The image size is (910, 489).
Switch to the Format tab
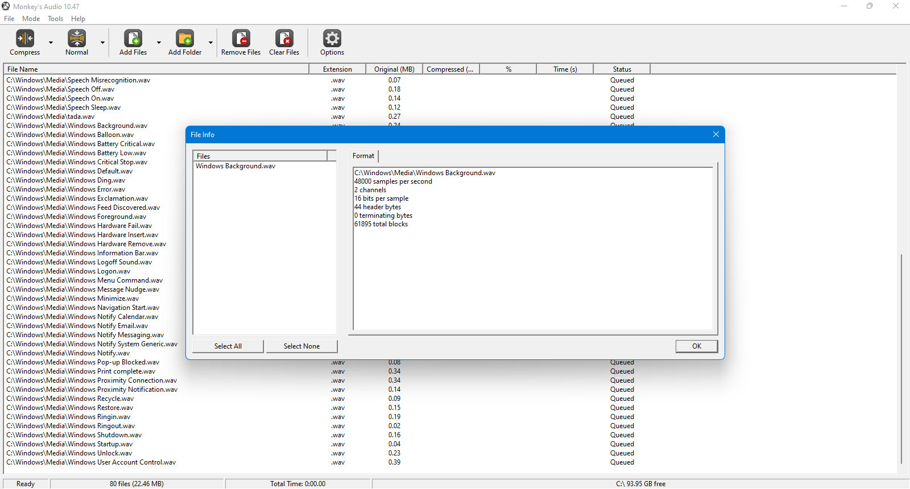coord(363,156)
